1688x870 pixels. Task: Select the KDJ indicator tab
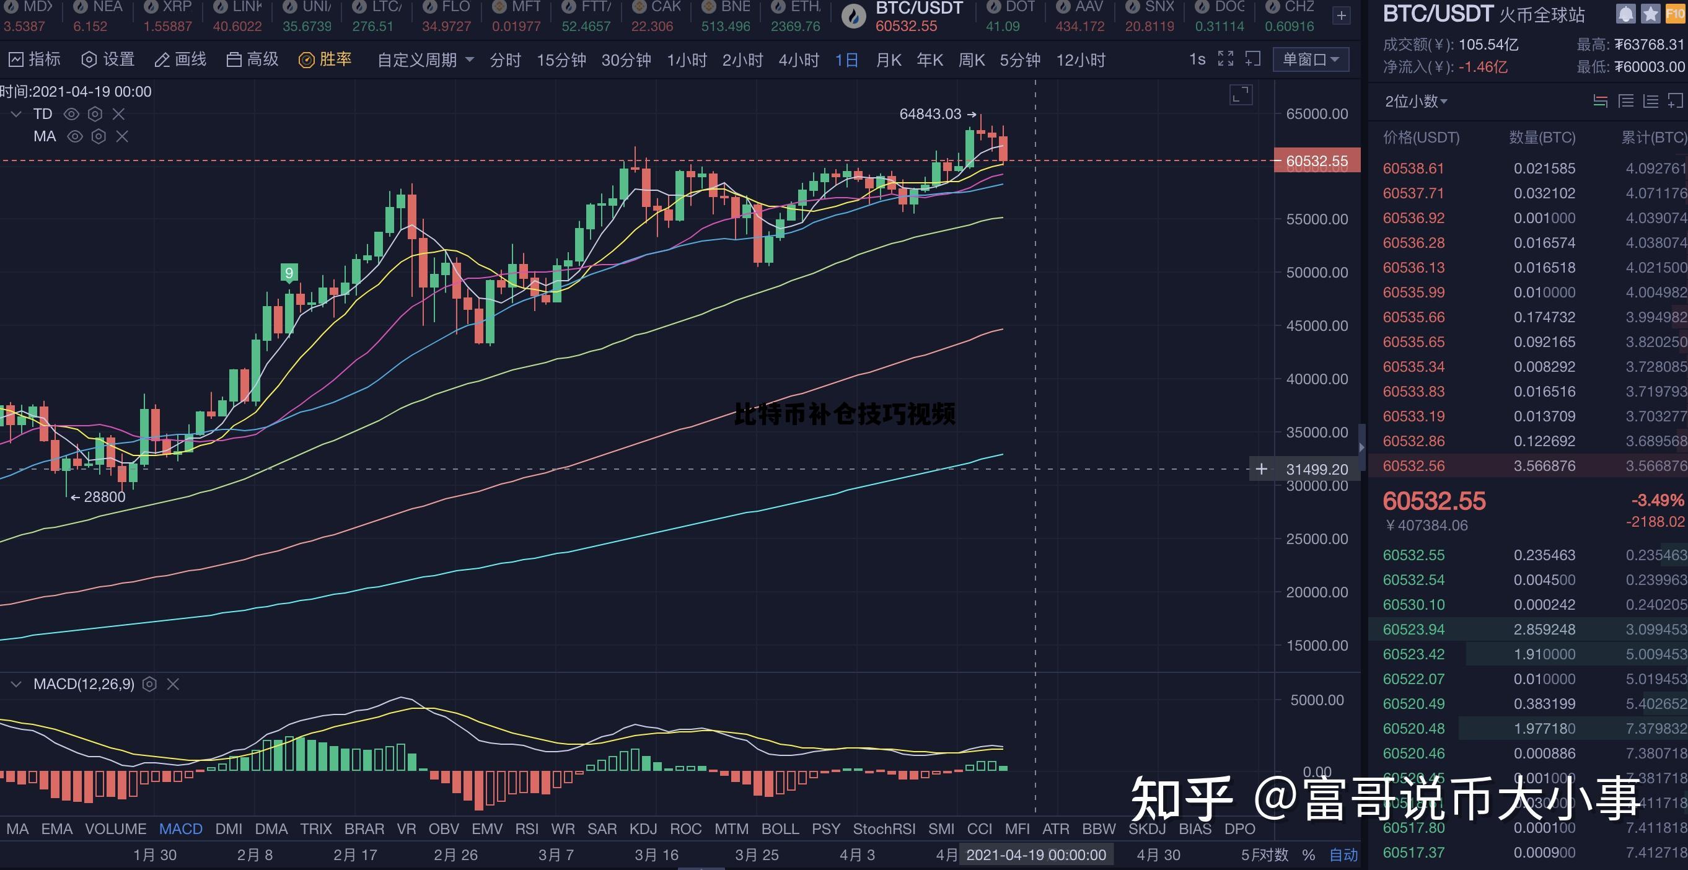[643, 828]
